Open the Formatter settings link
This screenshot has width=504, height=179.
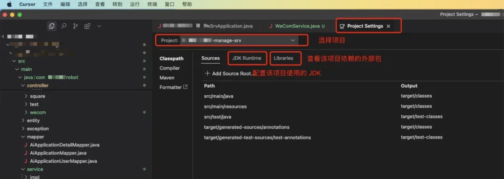coord(170,87)
